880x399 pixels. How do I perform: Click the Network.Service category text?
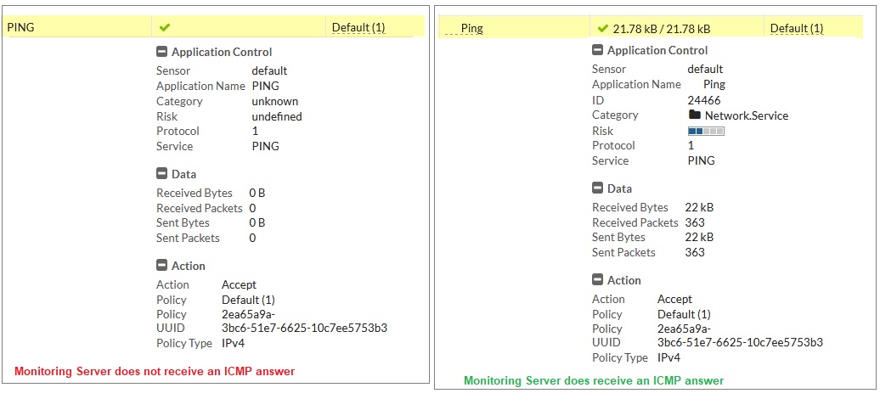coord(746,115)
